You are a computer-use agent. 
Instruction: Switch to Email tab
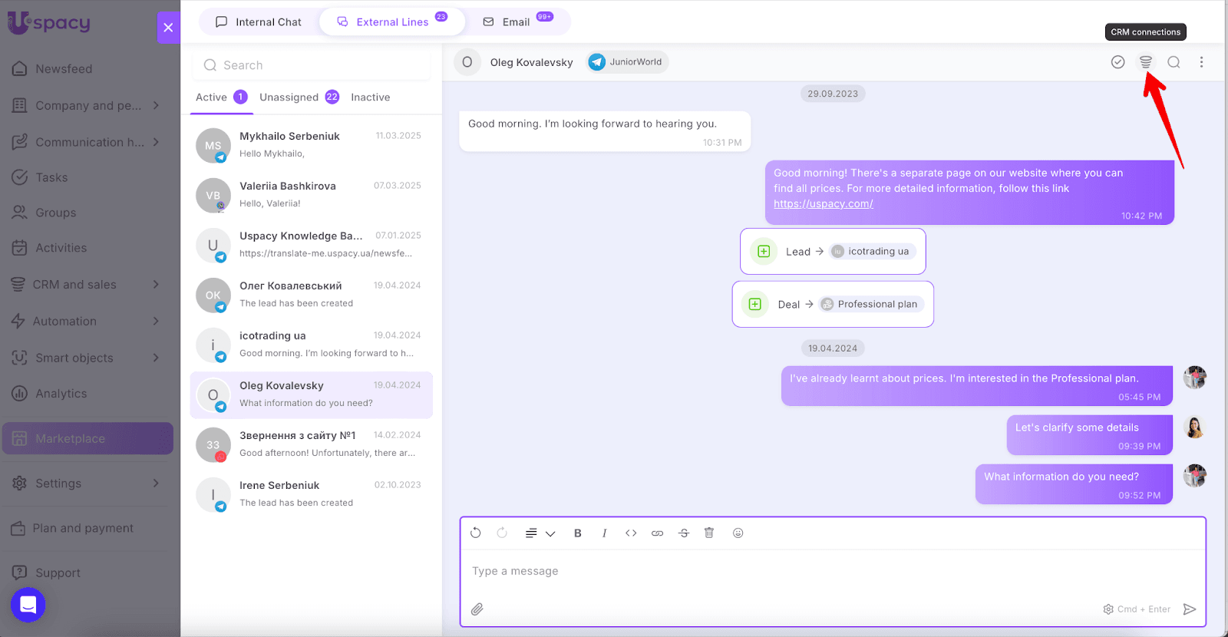[518, 22]
